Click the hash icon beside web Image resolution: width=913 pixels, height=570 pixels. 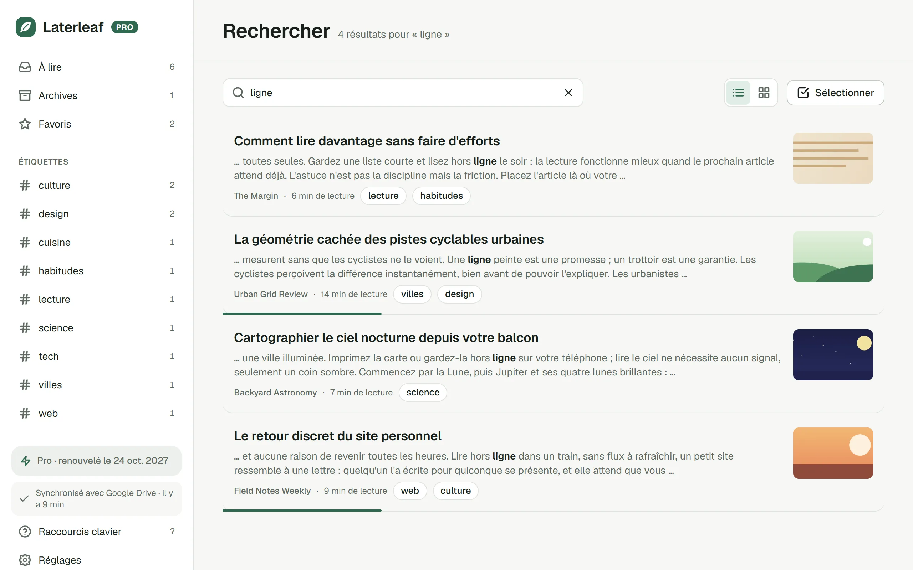click(25, 414)
